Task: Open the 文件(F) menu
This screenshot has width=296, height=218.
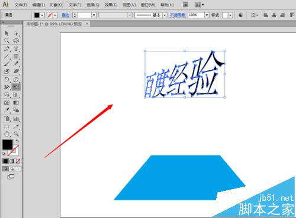Action: coord(21,5)
